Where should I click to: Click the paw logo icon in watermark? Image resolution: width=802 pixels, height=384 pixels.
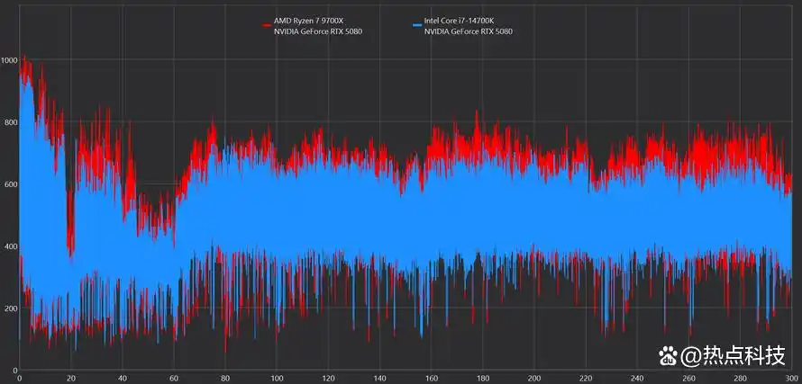point(666,355)
